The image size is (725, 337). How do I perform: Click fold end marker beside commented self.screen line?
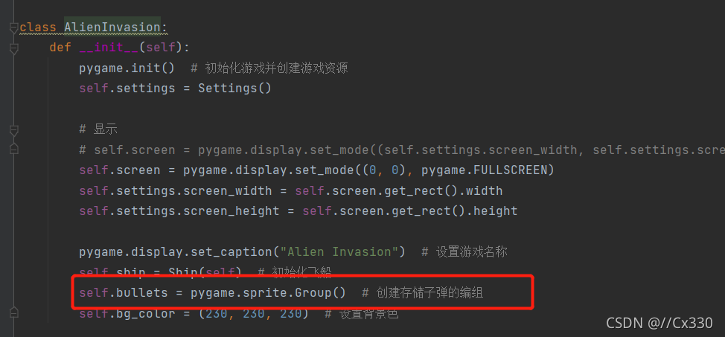[x=14, y=149]
